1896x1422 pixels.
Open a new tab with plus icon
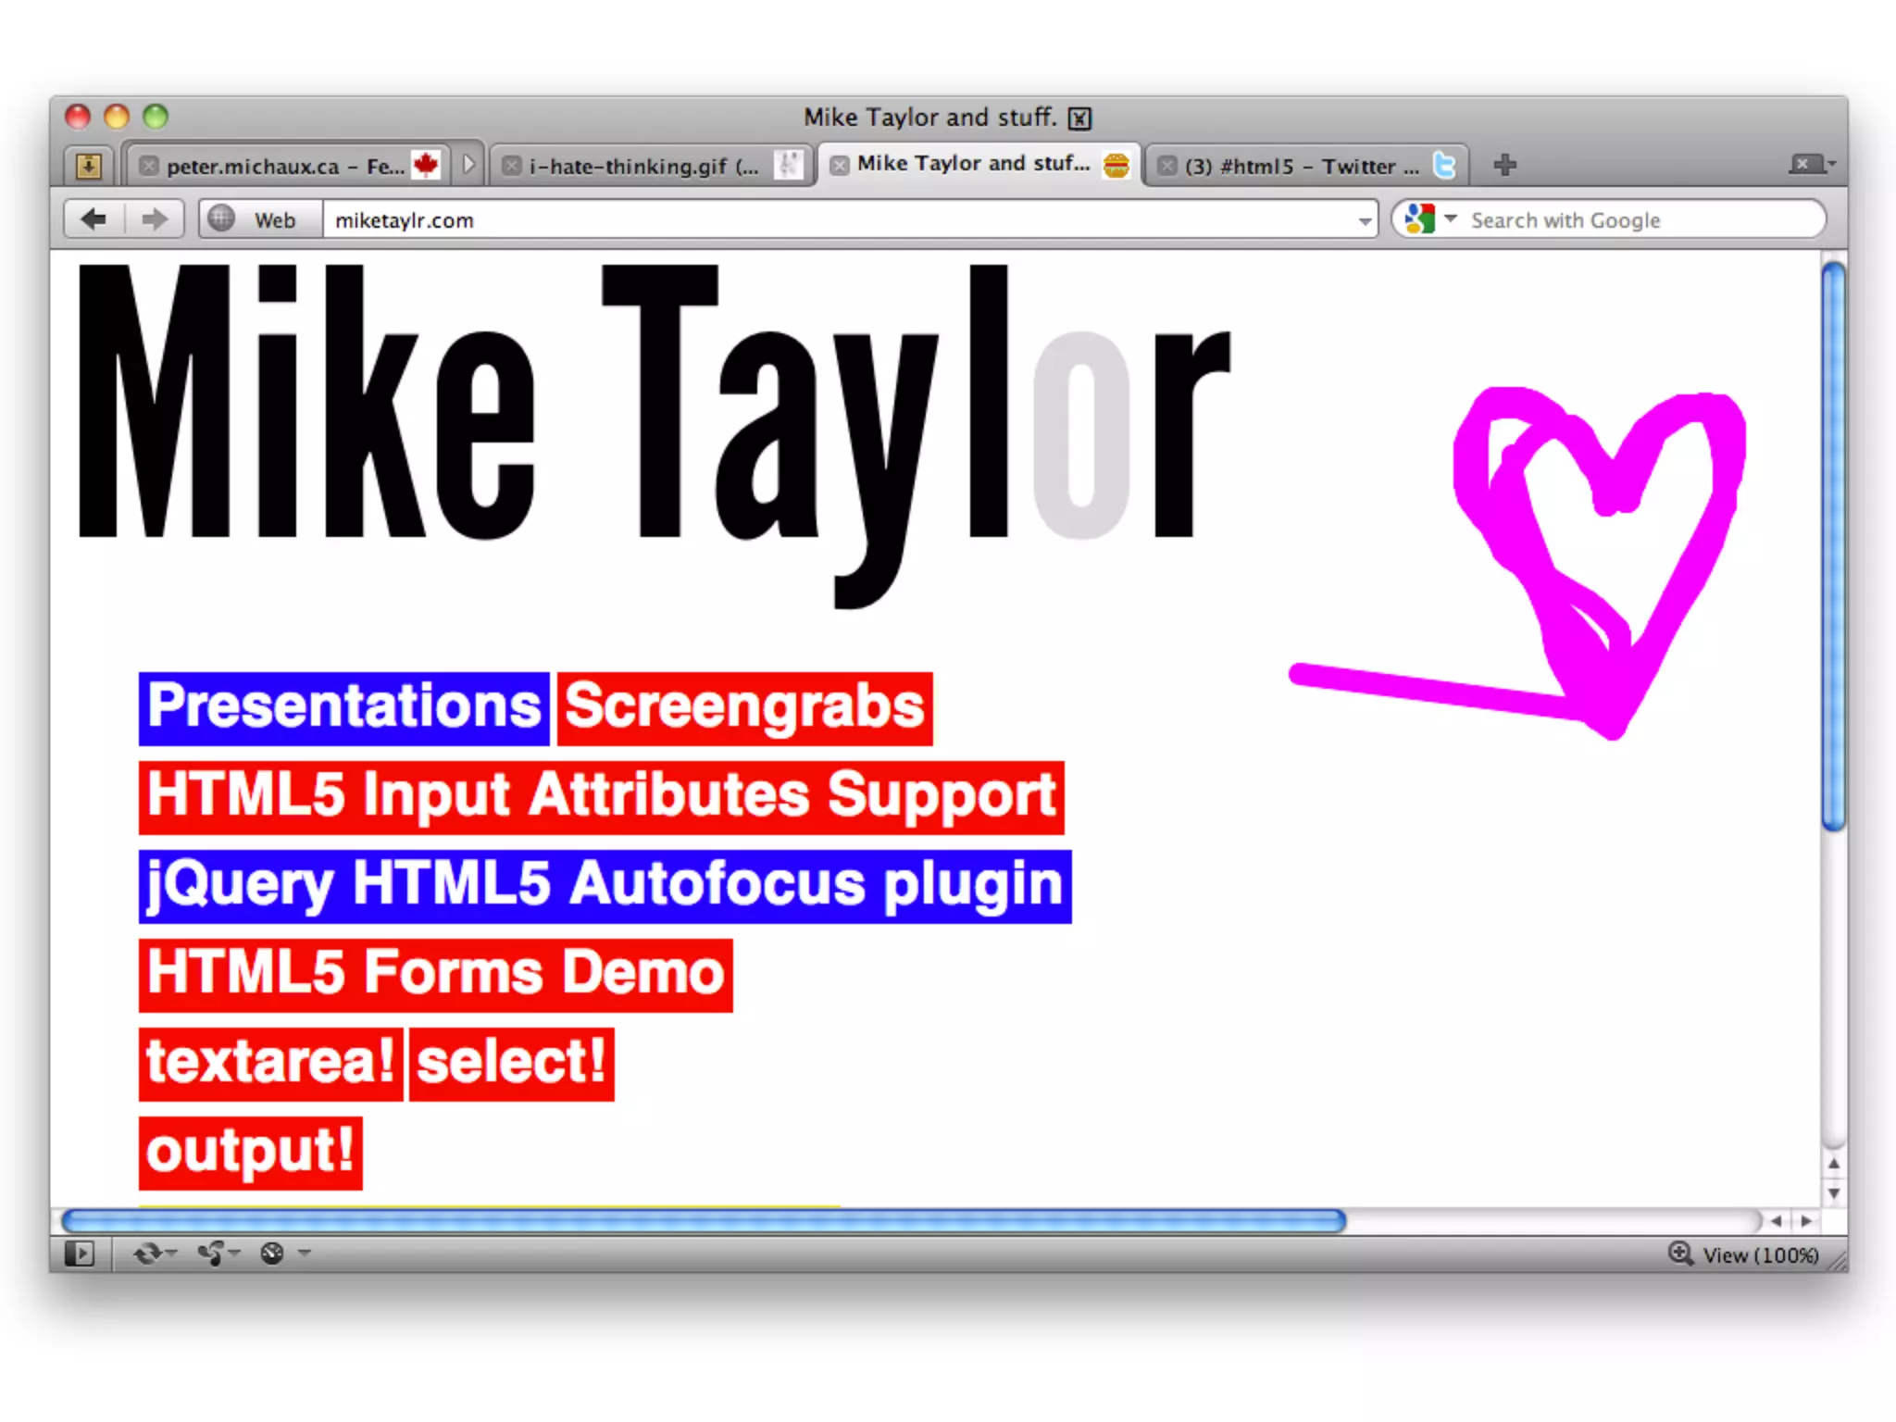(1505, 165)
